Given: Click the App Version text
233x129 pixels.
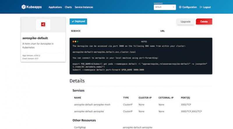Looking at the screenshot, I should pos(31,56).
